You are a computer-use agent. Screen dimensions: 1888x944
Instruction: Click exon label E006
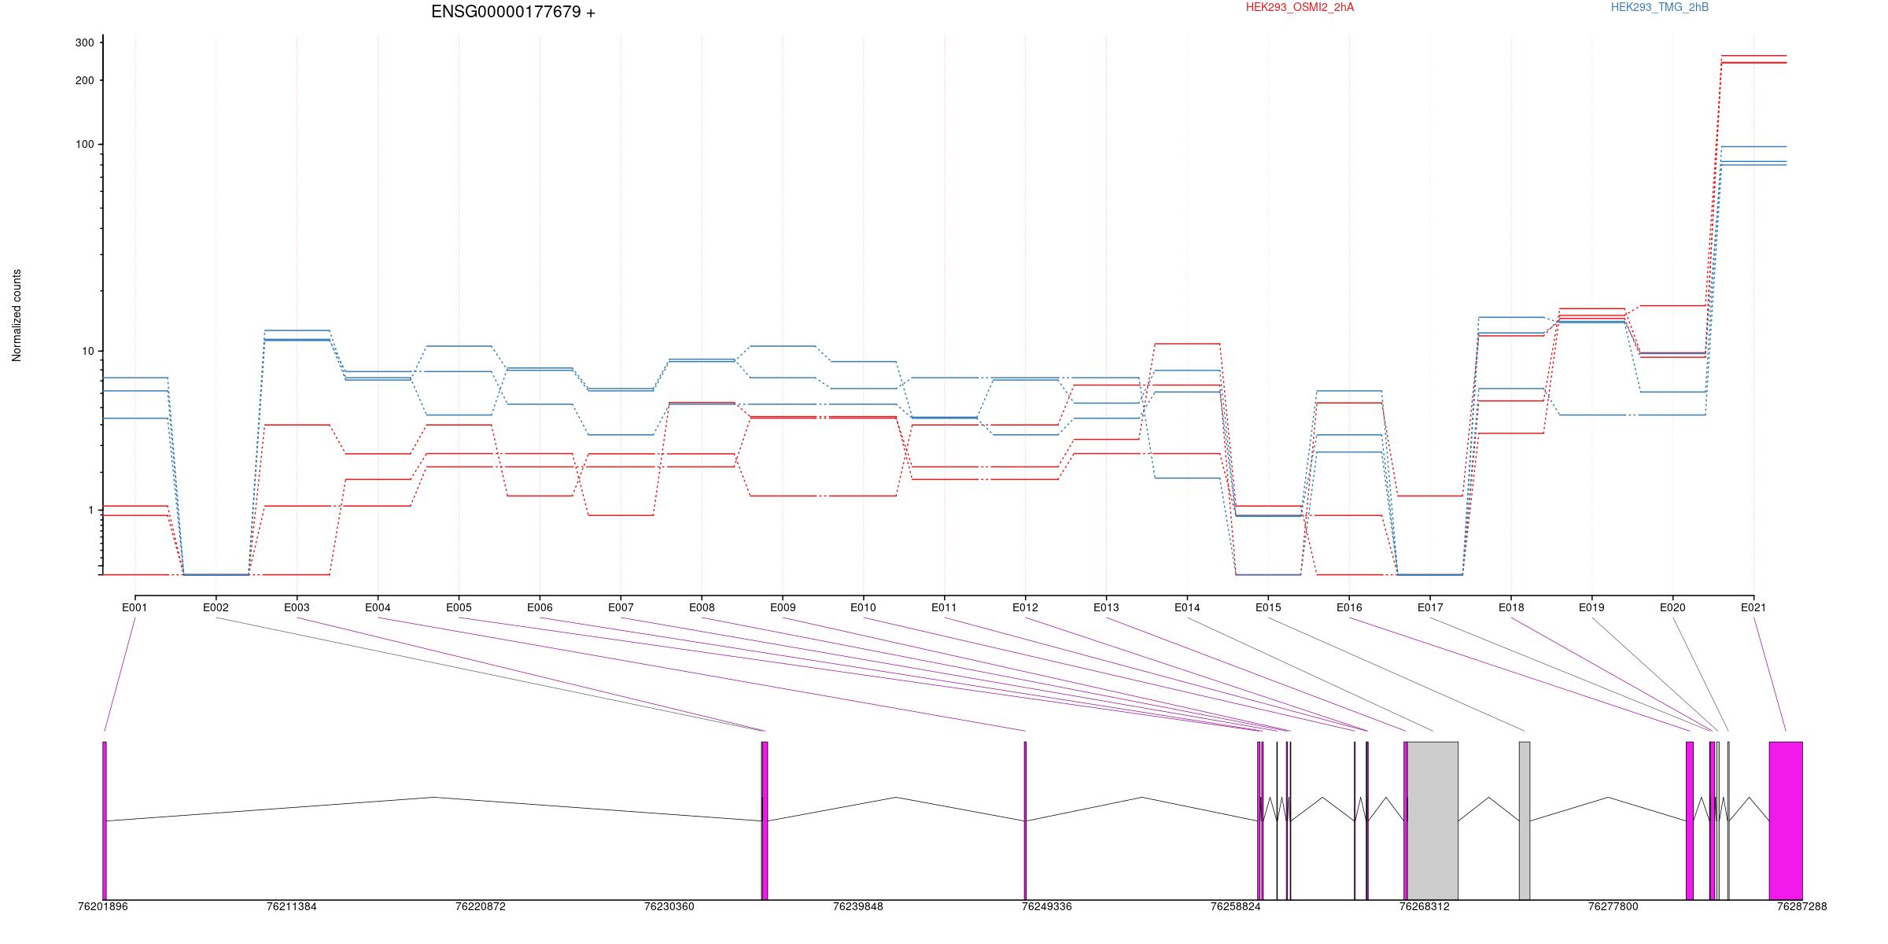pos(540,607)
